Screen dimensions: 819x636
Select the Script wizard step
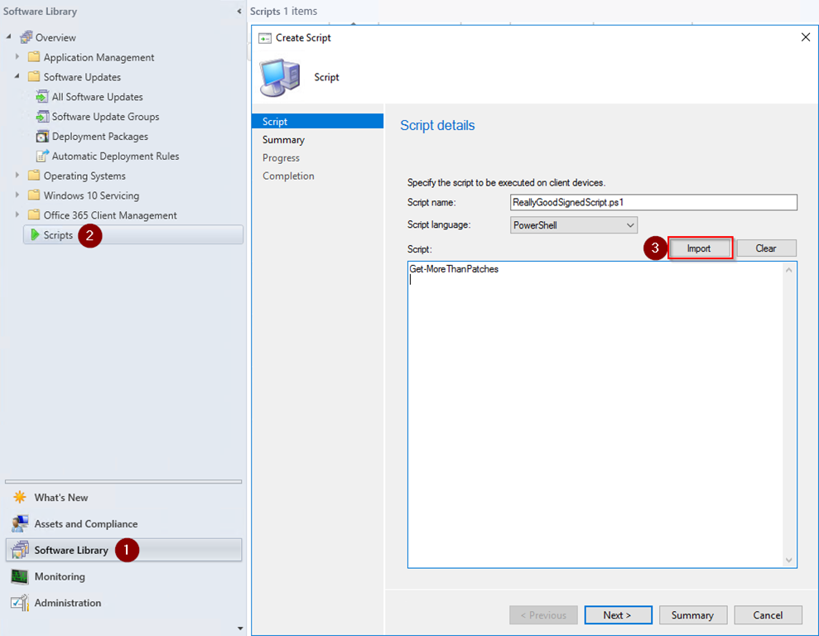[275, 122]
